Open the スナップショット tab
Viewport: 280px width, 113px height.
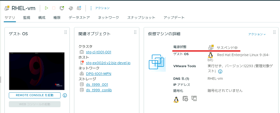(141, 18)
